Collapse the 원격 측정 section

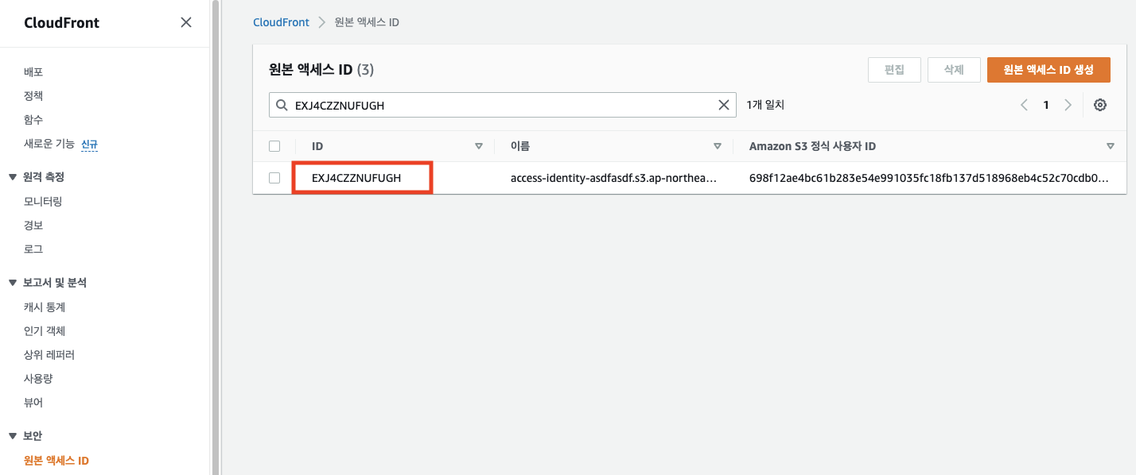click(x=13, y=176)
